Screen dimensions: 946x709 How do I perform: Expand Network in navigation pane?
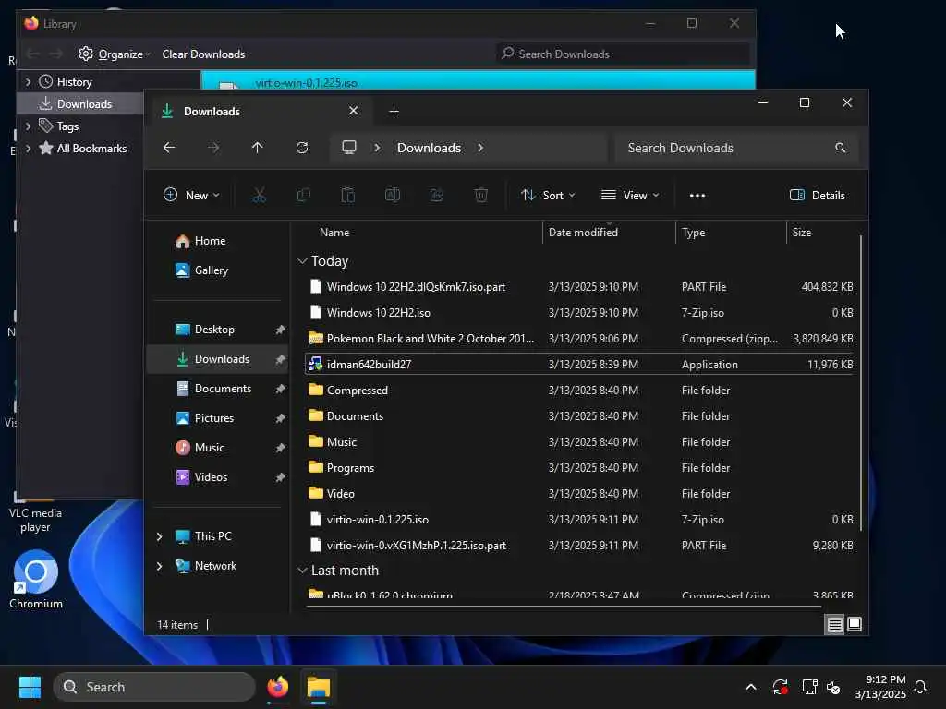(x=159, y=566)
